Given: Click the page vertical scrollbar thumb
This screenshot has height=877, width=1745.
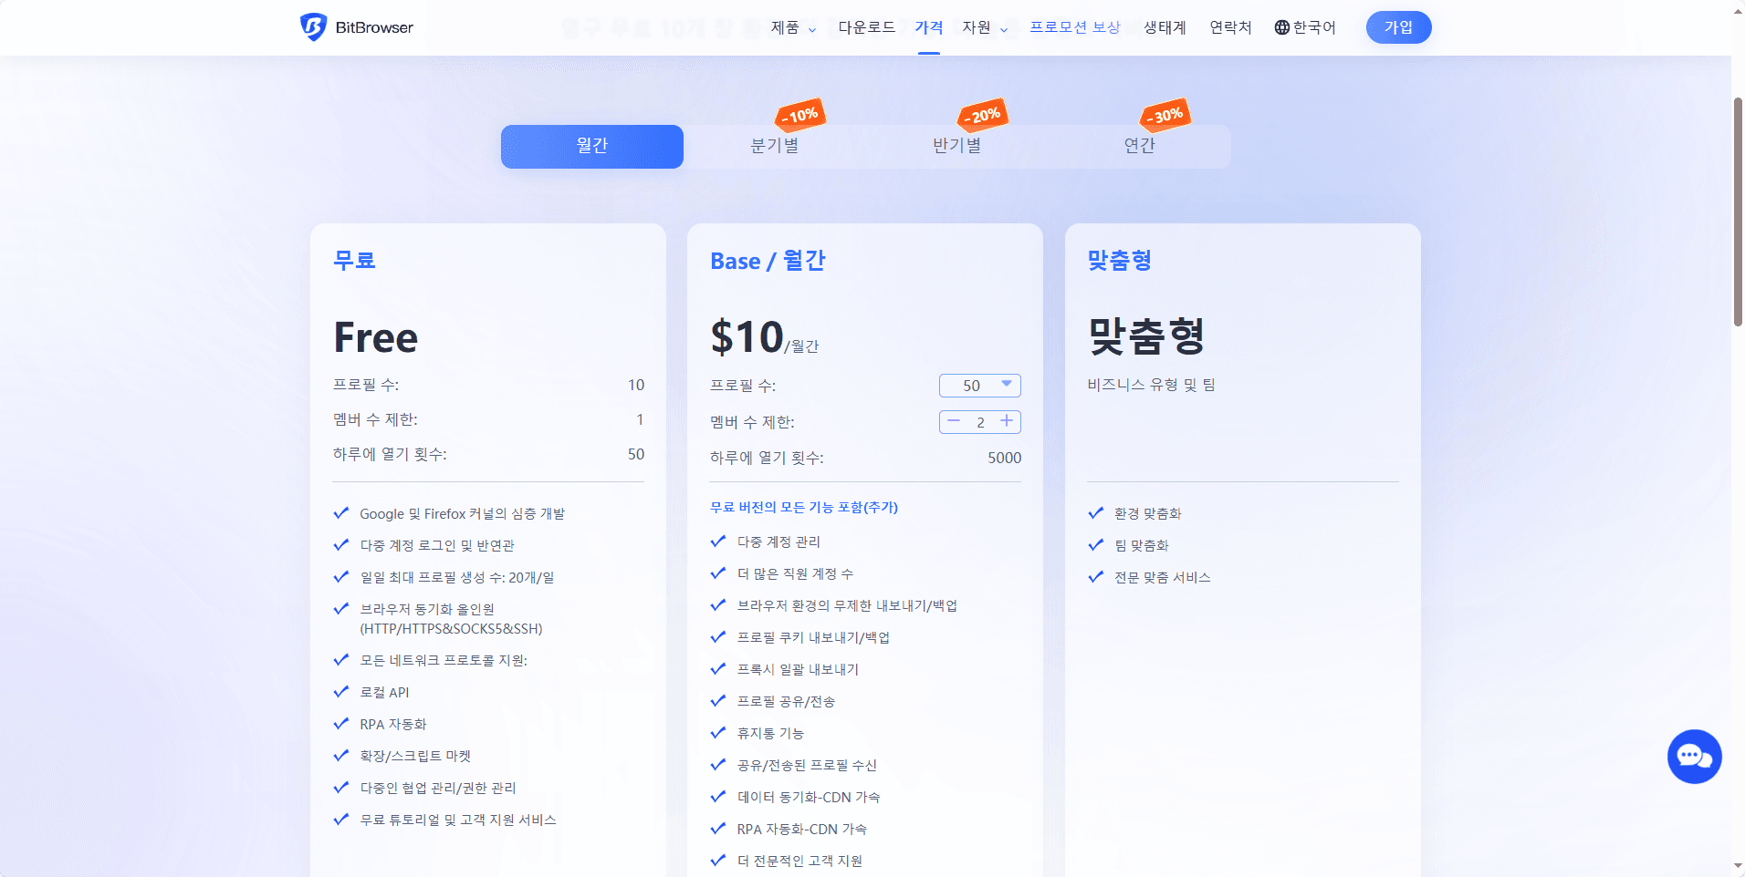Looking at the screenshot, I should 1738,210.
